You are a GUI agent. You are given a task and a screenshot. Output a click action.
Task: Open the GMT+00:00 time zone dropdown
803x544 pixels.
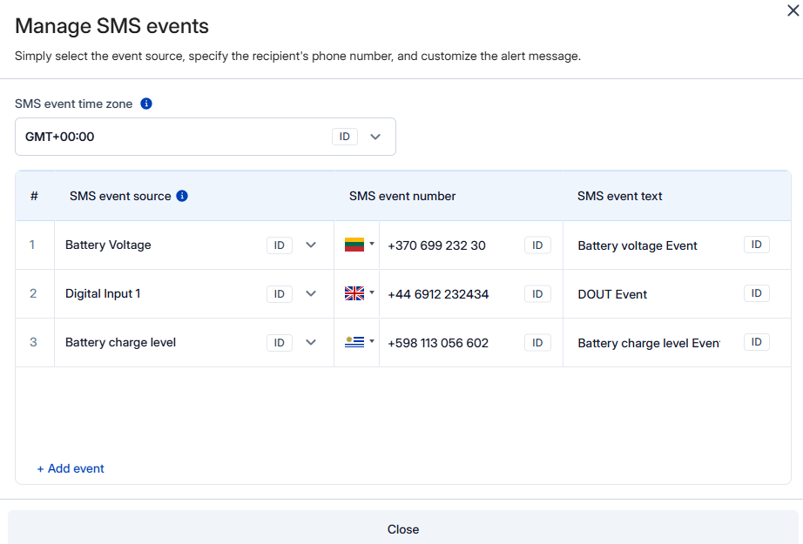[x=375, y=137]
